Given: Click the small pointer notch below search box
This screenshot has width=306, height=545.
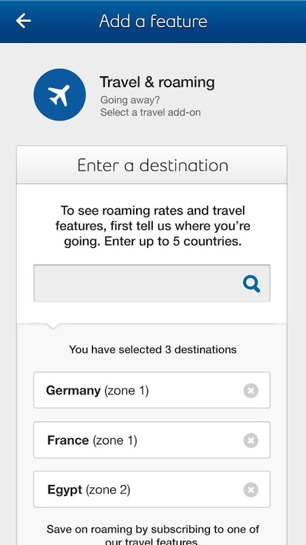Looking at the screenshot, I should 52,326.
